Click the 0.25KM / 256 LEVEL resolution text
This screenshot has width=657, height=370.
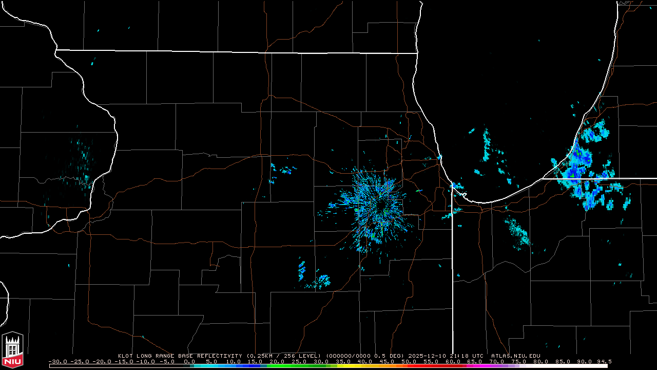point(283,356)
